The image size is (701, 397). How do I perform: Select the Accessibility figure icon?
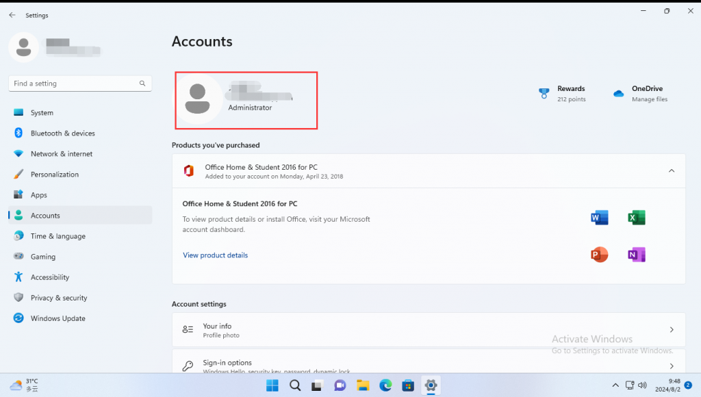click(x=18, y=277)
